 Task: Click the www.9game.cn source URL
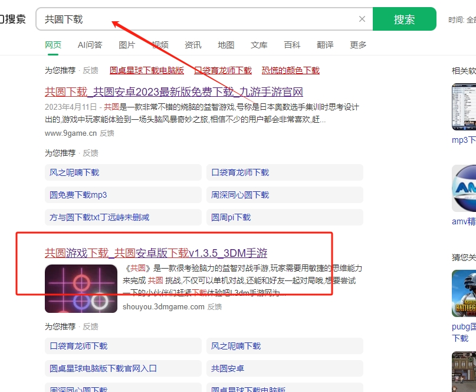(71, 133)
